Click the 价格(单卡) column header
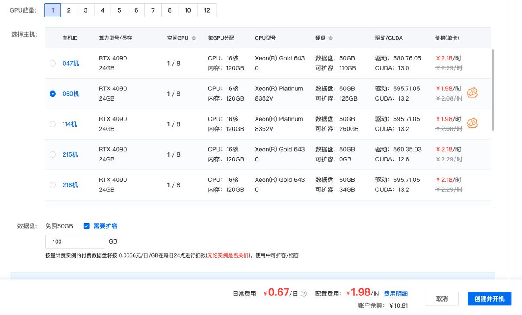 click(447, 38)
